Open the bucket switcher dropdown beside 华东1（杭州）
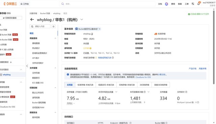216x124 pixels. tap(82, 19)
